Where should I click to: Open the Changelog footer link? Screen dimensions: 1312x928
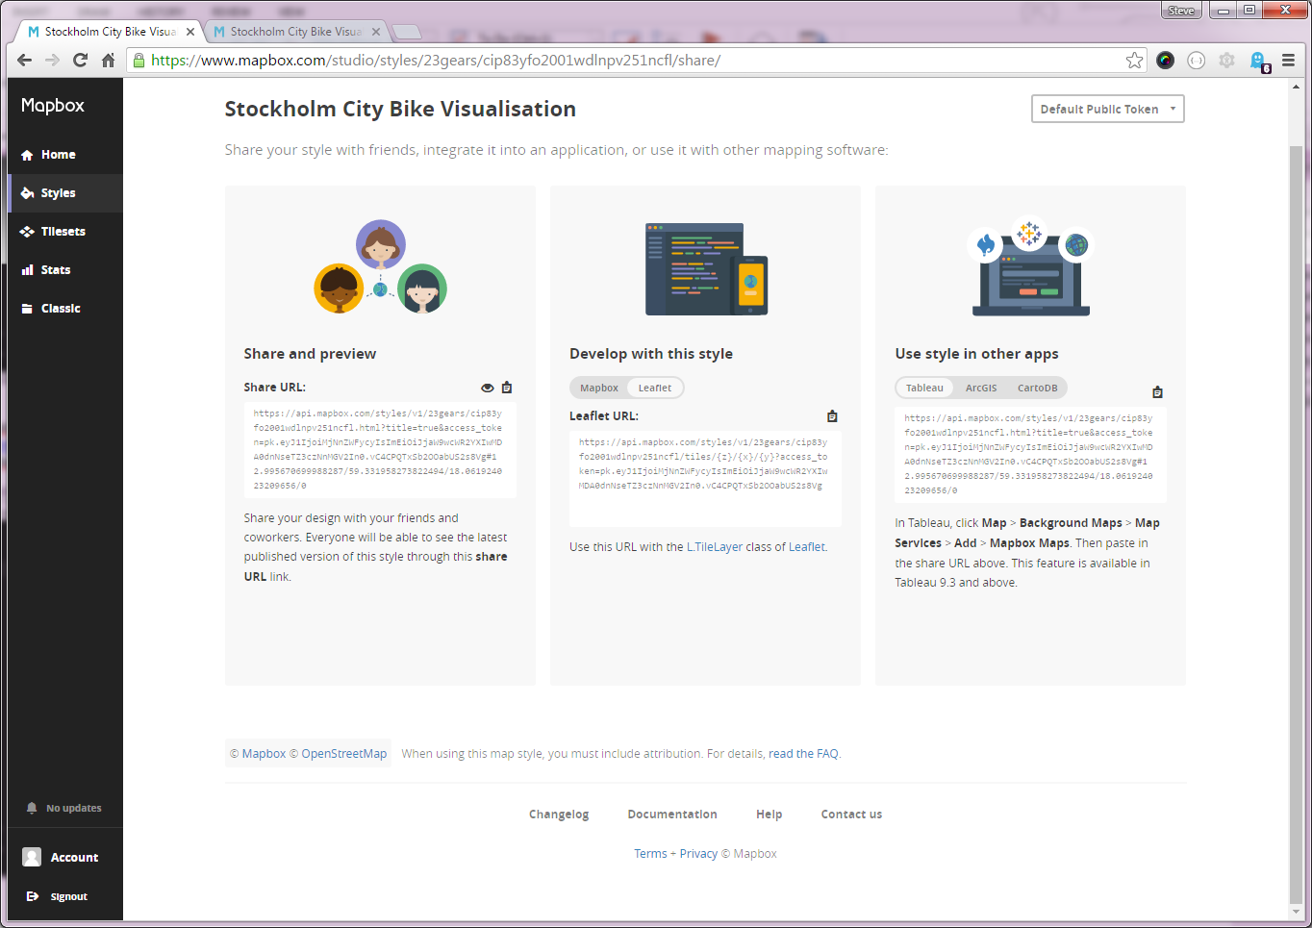(x=559, y=815)
